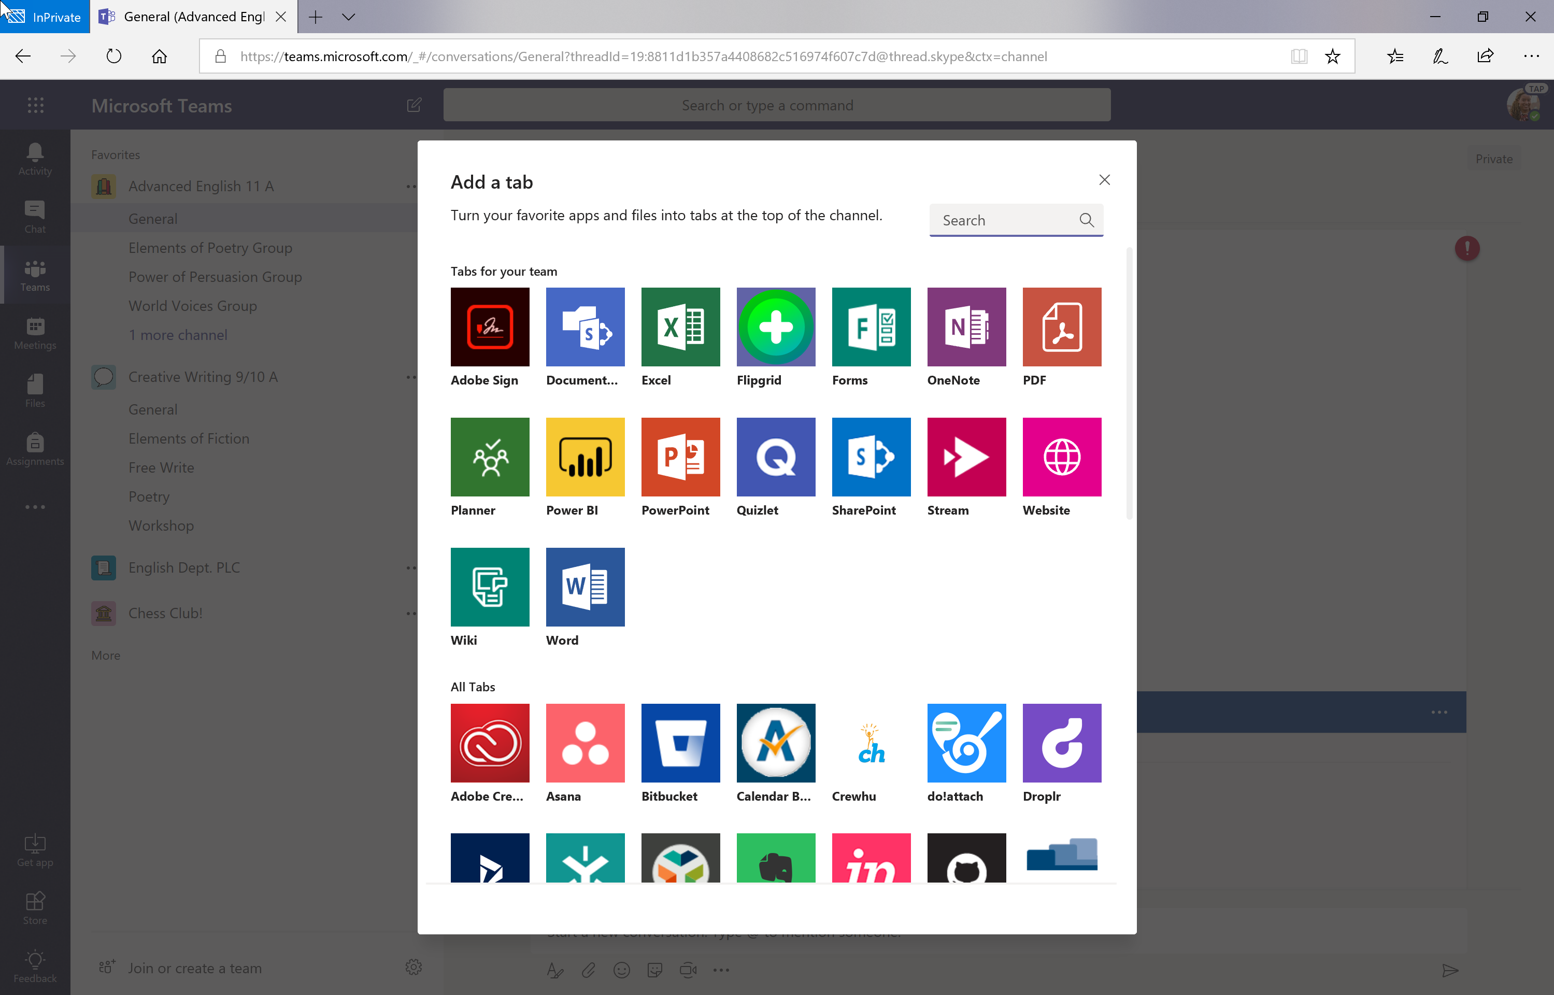
Task: Add page to browser favorites star
Action: 1332,56
